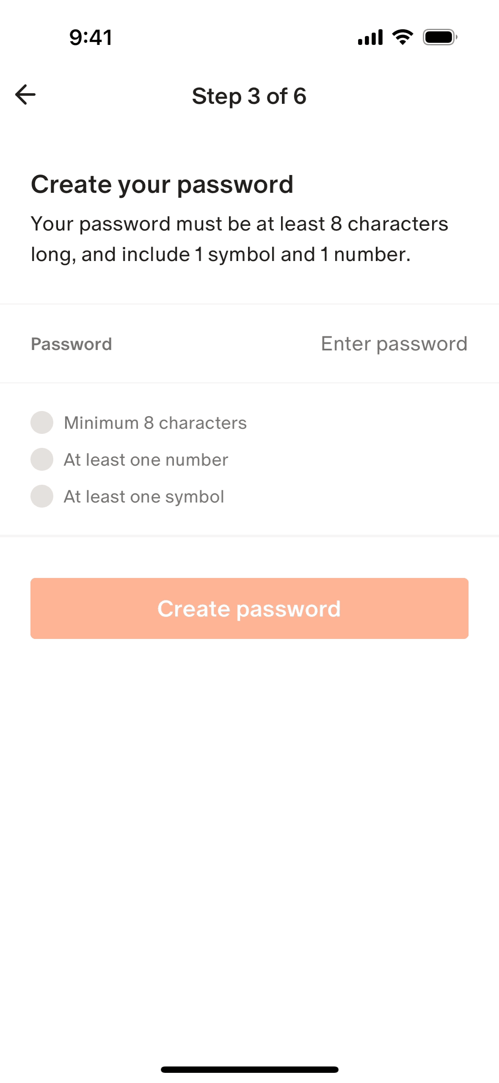Tap the empty area below Create password button

point(249,805)
